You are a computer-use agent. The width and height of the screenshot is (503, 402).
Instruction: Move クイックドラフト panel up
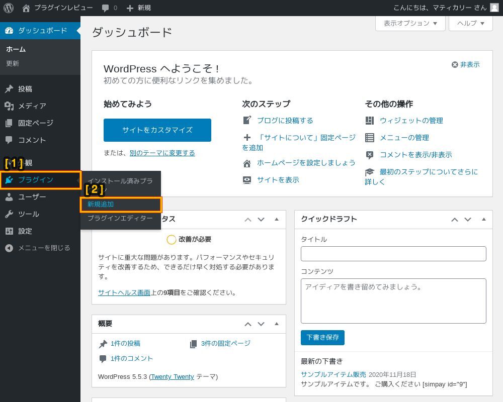[455, 220]
